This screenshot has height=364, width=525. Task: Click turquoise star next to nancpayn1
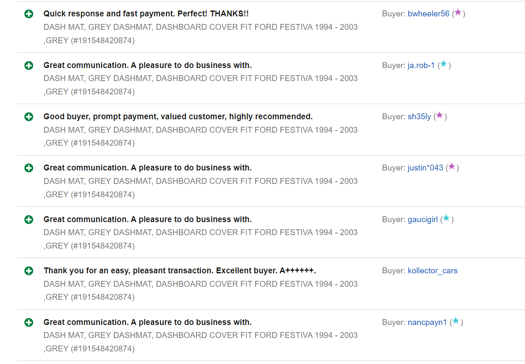point(455,321)
